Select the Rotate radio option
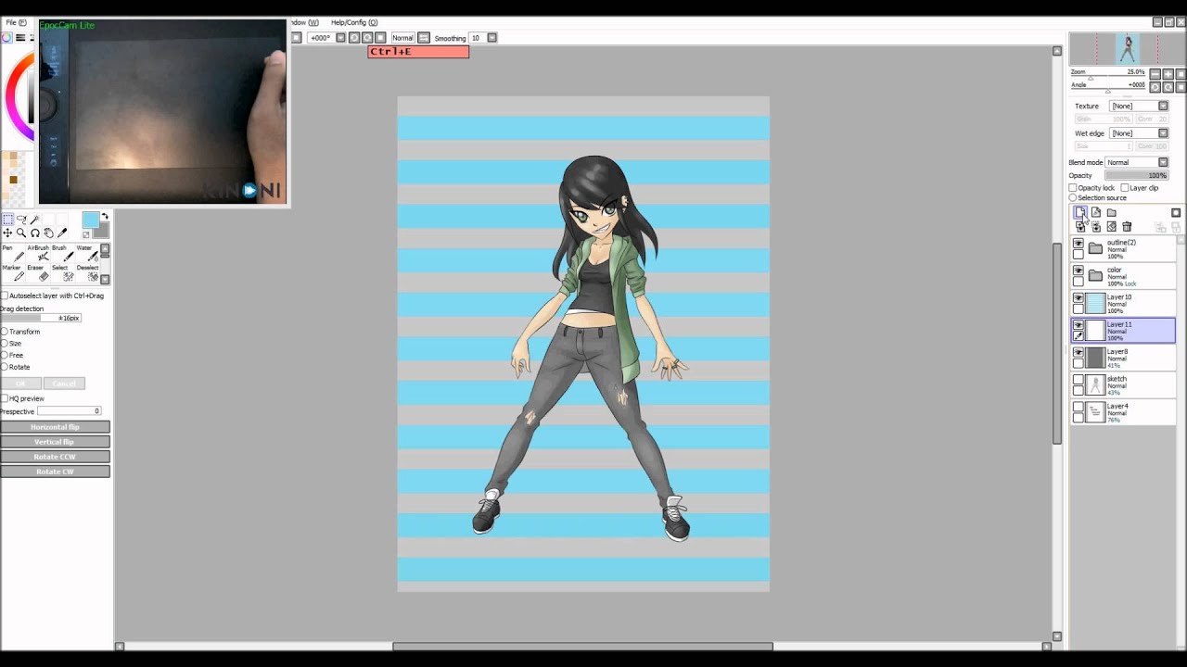The height and width of the screenshot is (667, 1187). [x=5, y=368]
